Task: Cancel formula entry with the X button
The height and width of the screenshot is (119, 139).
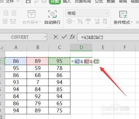Action: coord(56,37)
